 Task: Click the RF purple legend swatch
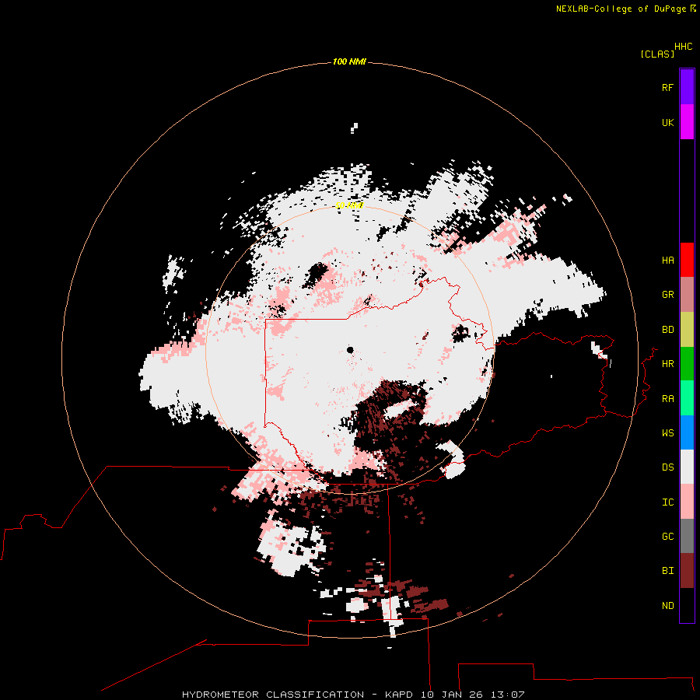687,87
